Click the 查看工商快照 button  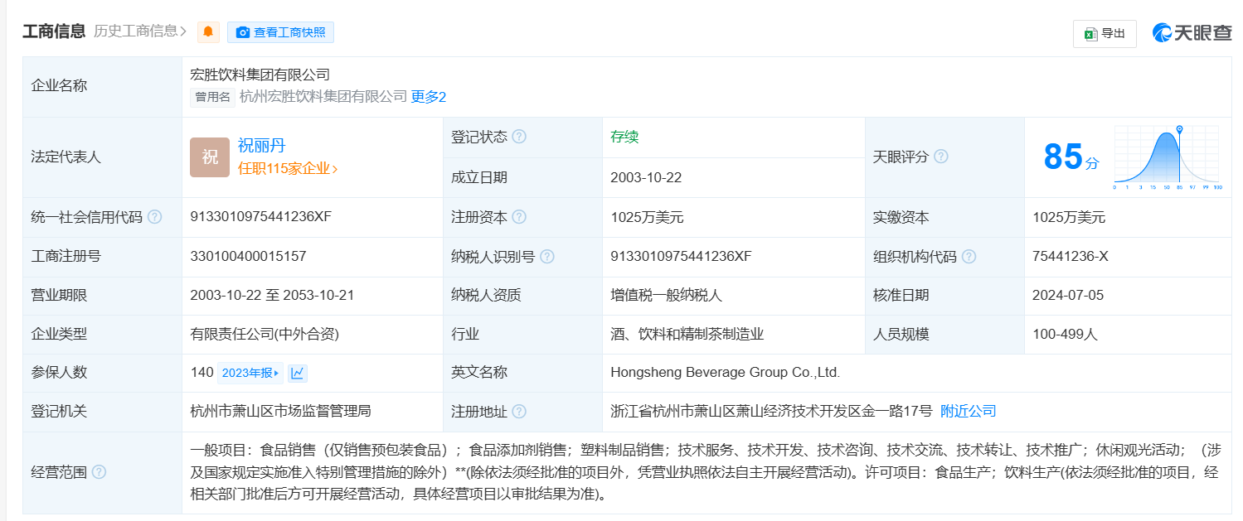pos(280,32)
